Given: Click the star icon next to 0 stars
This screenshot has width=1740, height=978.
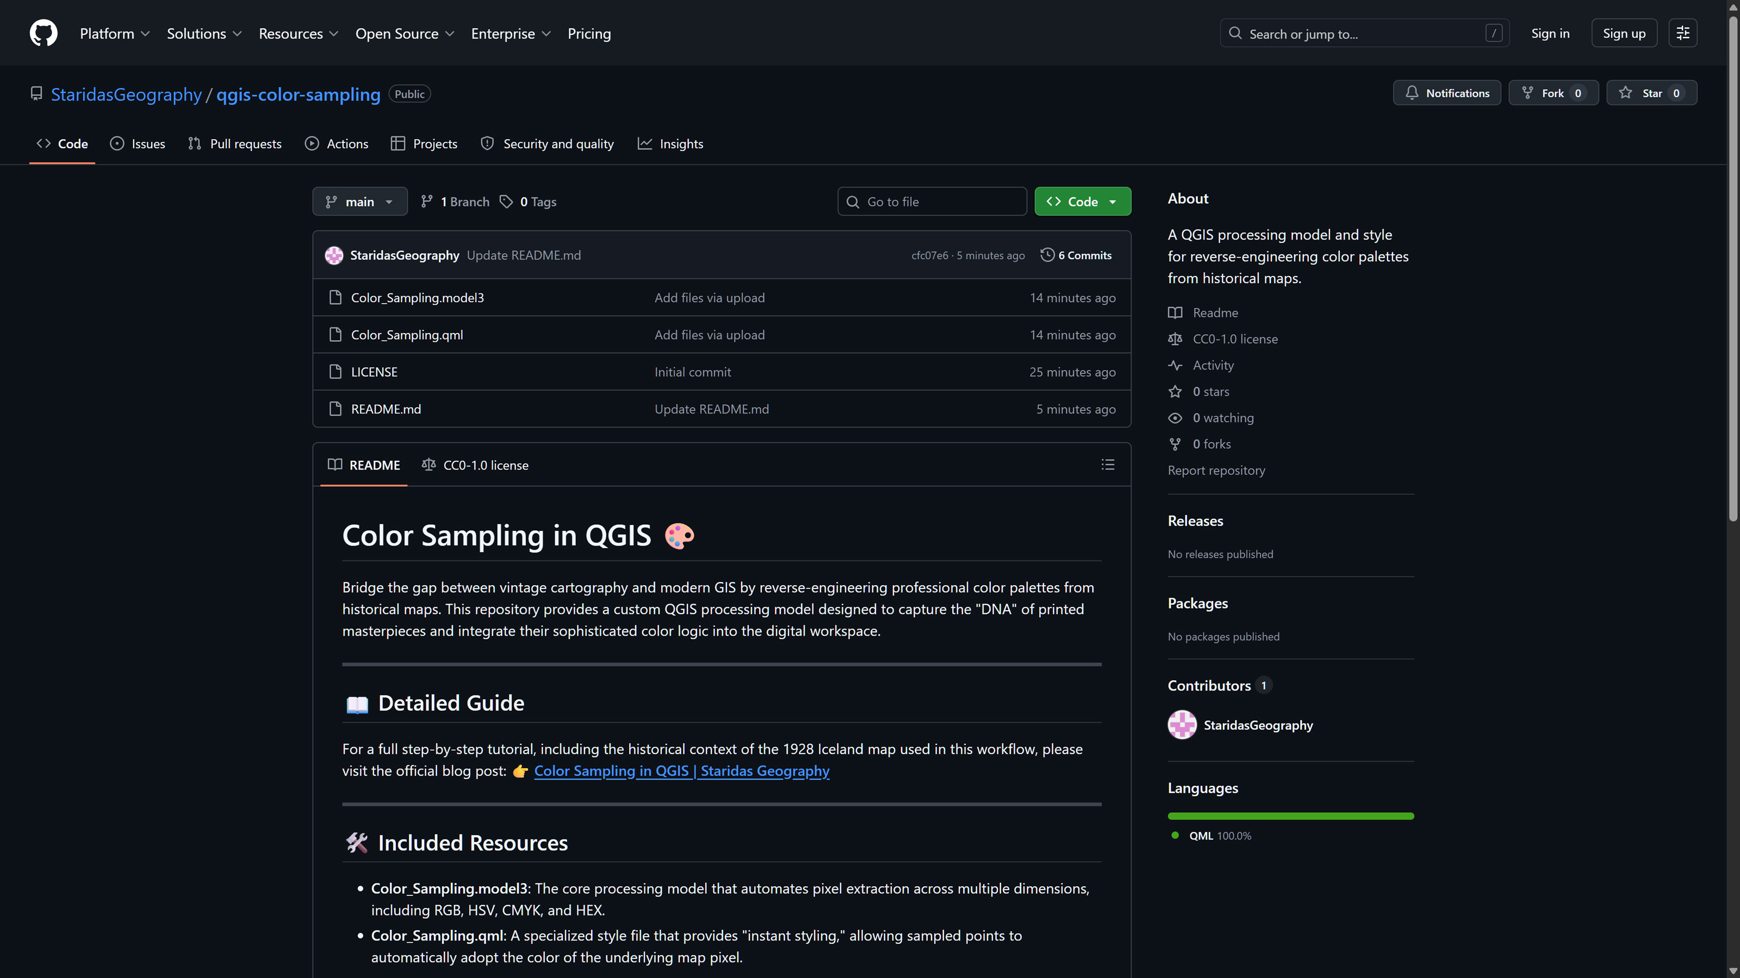Looking at the screenshot, I should [1175, 391].
